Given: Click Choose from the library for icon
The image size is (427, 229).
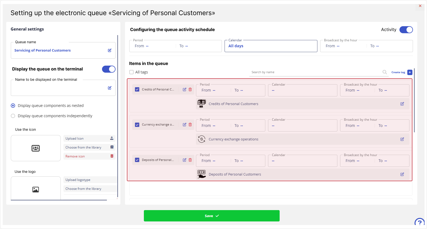Looking at the screenshot, I should [x=89, y=147].
